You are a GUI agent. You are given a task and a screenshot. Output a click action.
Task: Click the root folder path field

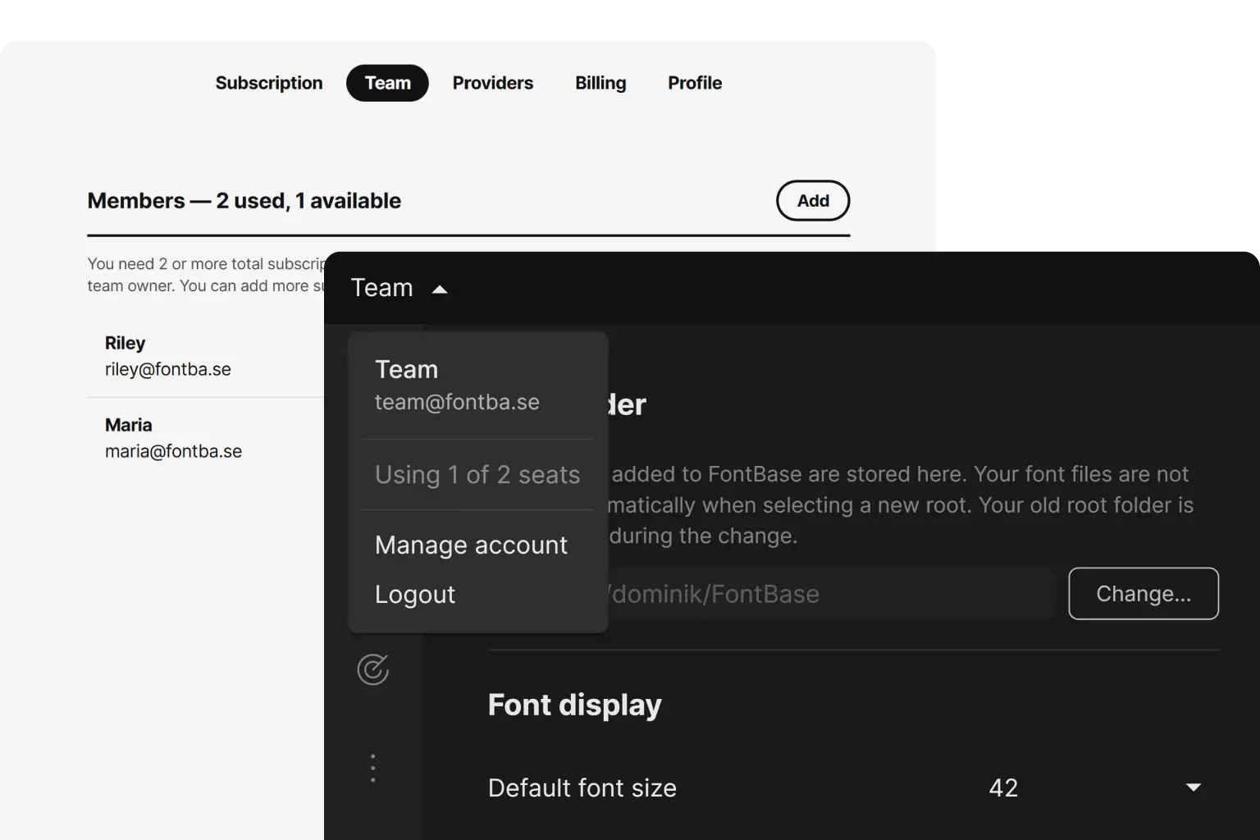tap(830, 594)
